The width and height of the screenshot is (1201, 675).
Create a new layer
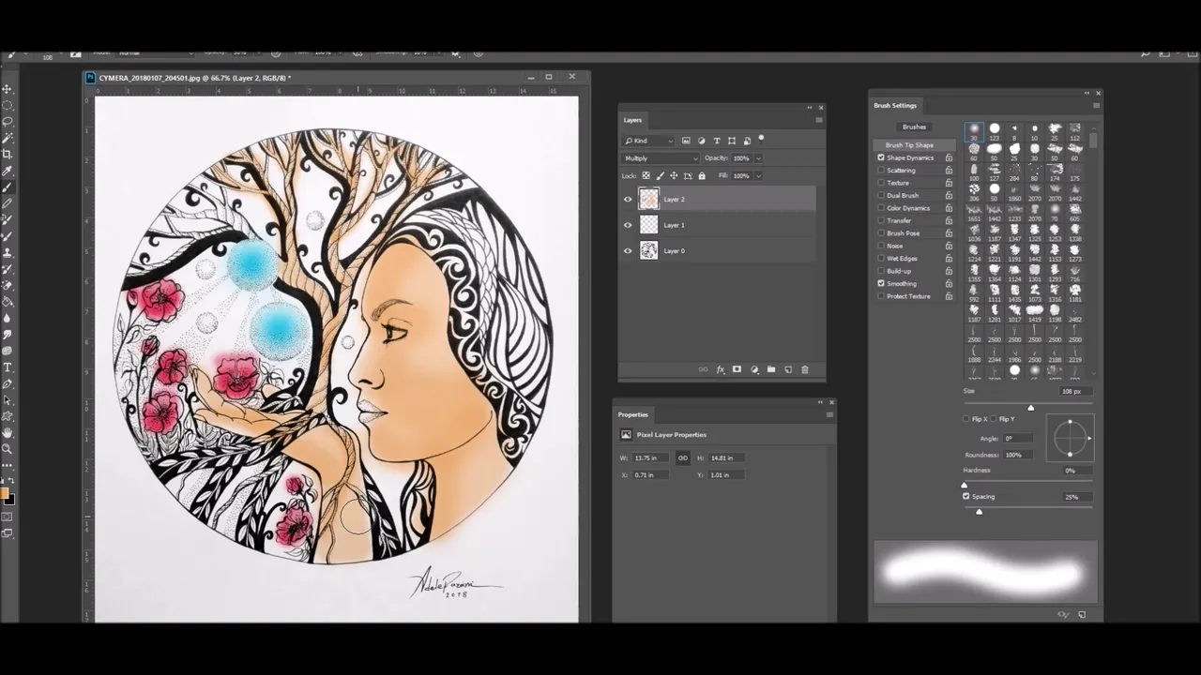(x=788, y=369)
